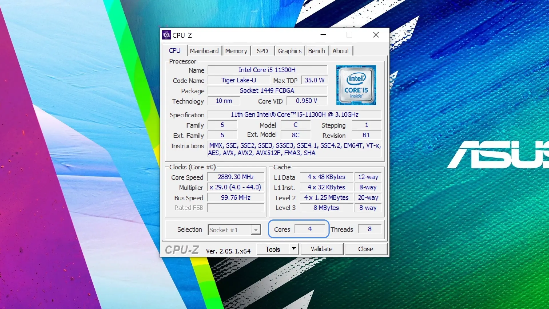
Task: Open the SPD tab
Action: (x=262, y=51)
